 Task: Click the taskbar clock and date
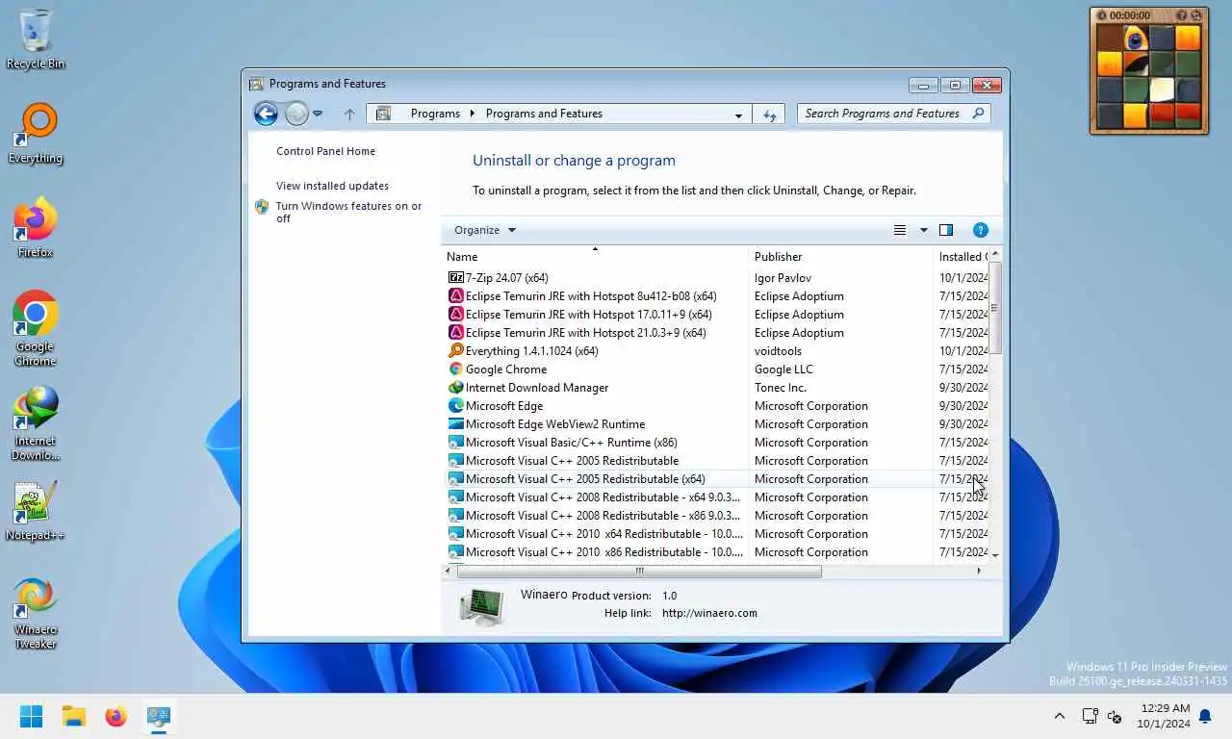point(1163,717)
